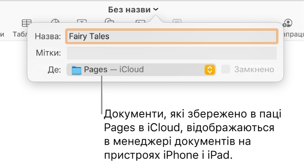This screenshot has width=304, height=163.
Task: Click the Collaborate icon in toolbar
Action: [287, 23]
